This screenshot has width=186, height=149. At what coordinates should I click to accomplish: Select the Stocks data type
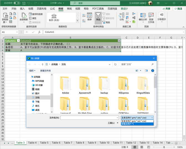pyautogui.click(x=54, y=17)
